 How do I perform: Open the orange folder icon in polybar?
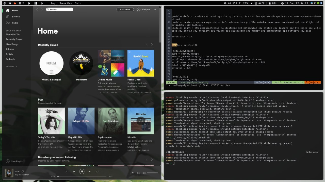click(15, 3)
